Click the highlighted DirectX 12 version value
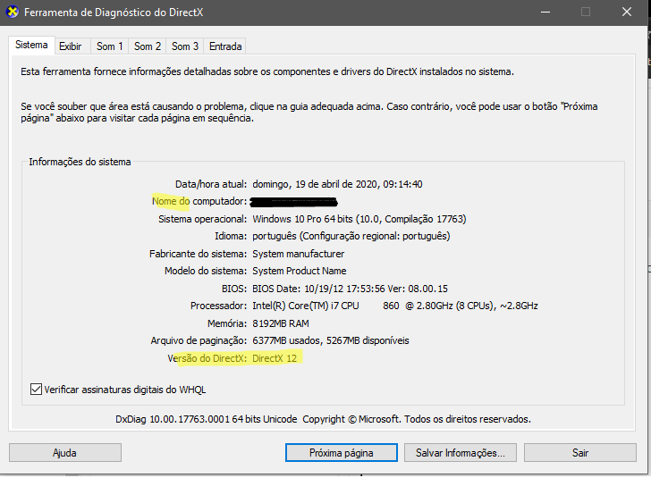Image resolution: width=651 pixels, height=478 pixels. click(x=277, y=358)
